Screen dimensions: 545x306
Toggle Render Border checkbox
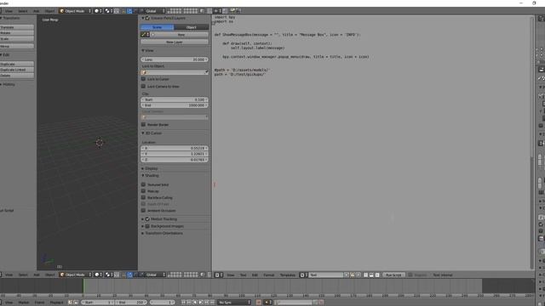pos(143,124)
